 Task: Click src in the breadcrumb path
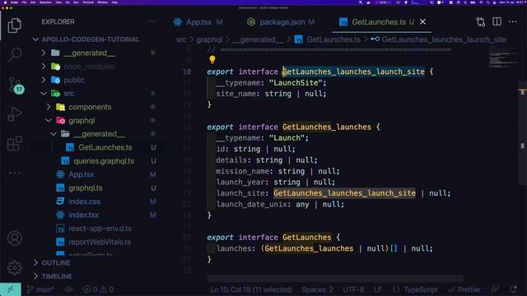[181, 39]
